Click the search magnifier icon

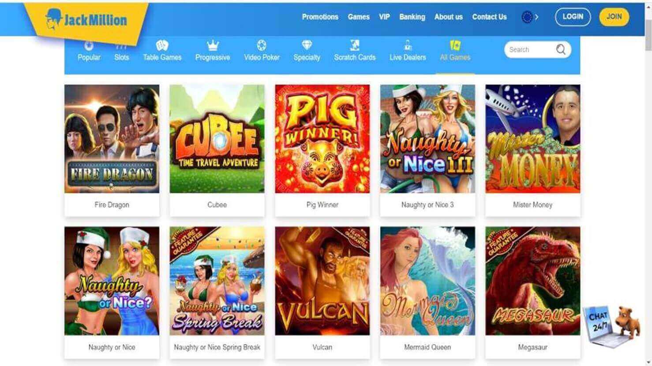pos(561,50)
